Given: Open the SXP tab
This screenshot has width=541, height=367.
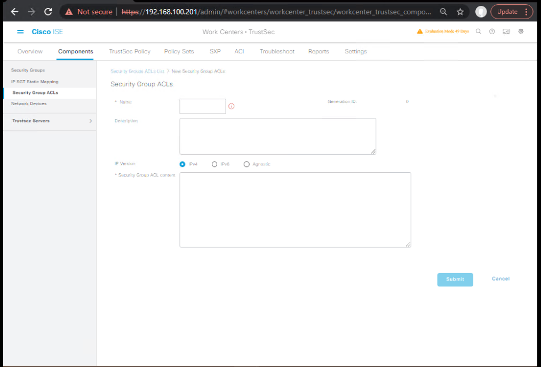Looking at the screenshot, I should [x=216, y=51].
